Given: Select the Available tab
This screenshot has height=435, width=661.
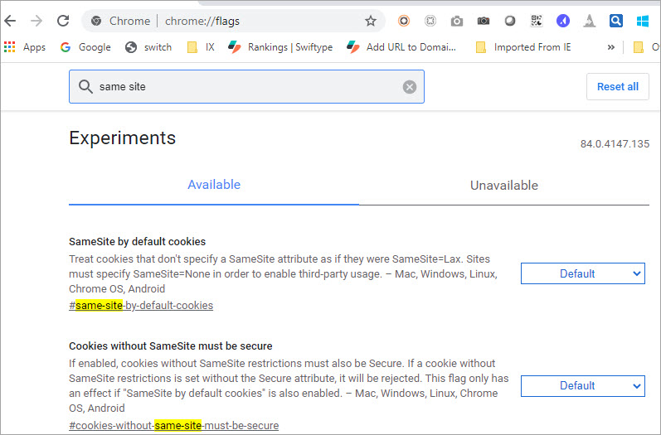Looking at the screenshot, I should coord(214,185).
